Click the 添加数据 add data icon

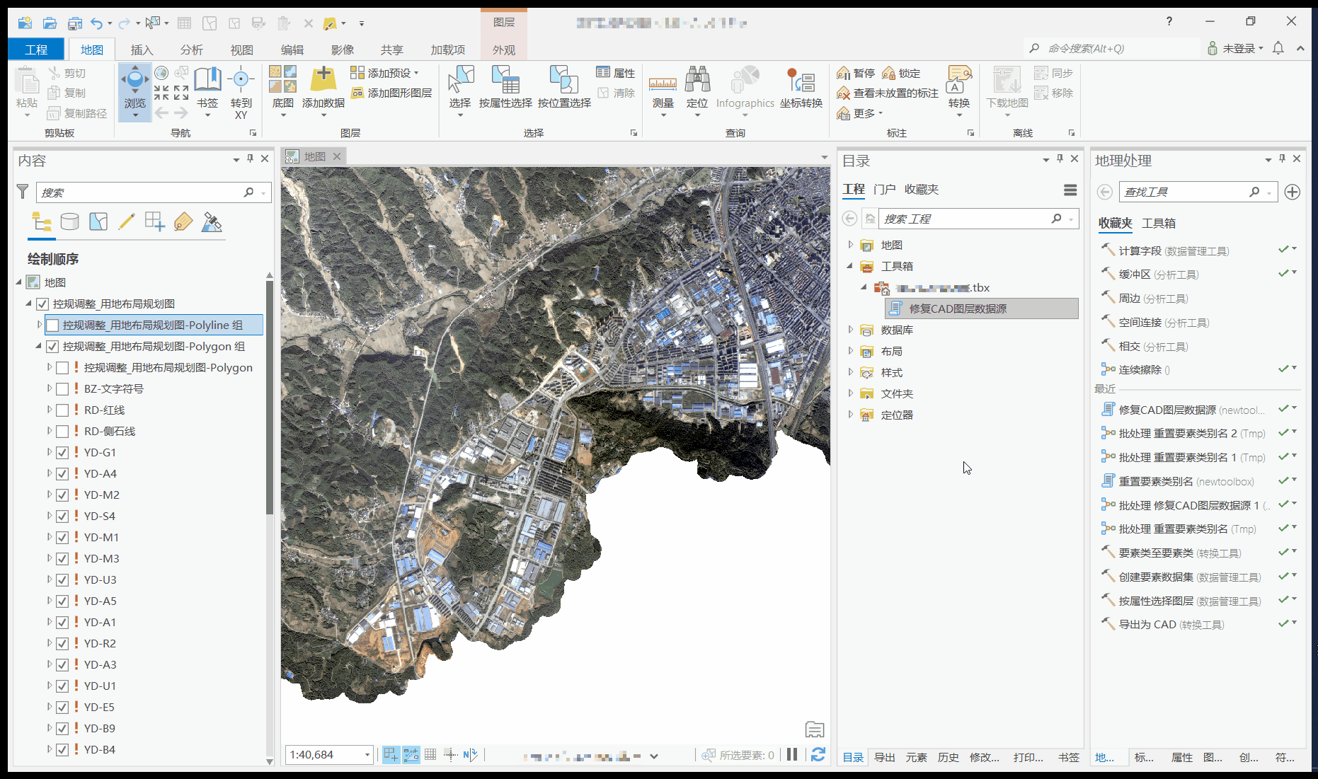pos(323,79)
